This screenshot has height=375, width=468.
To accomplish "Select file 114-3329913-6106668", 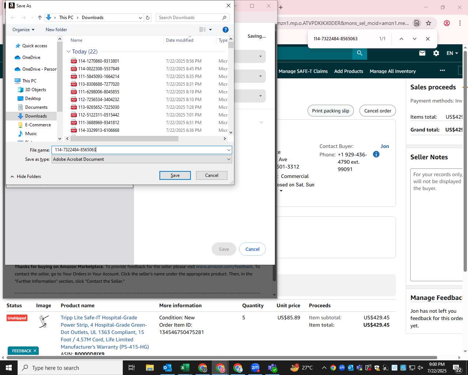I will pos(99,130).
